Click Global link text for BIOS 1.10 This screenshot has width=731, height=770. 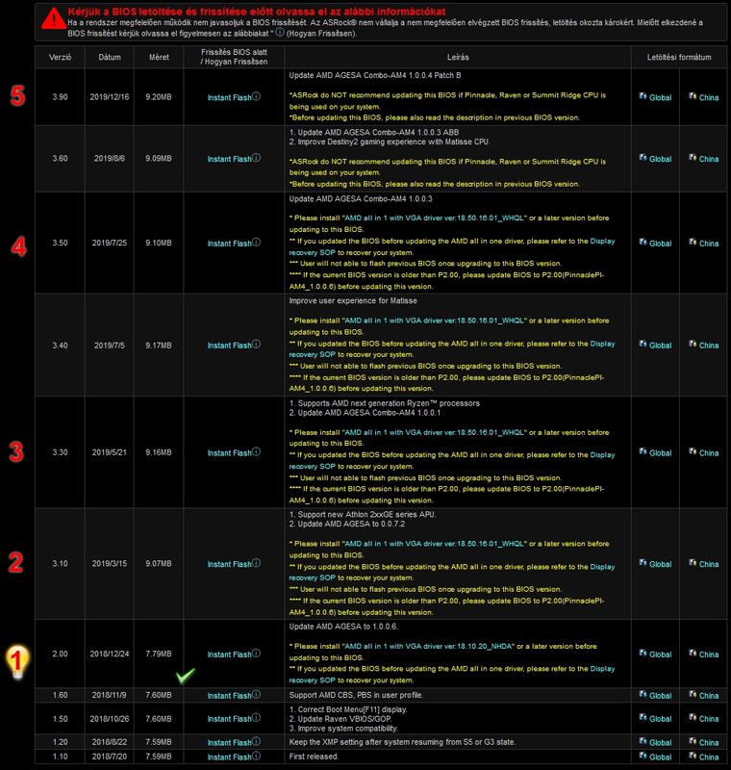pos(661,757)
